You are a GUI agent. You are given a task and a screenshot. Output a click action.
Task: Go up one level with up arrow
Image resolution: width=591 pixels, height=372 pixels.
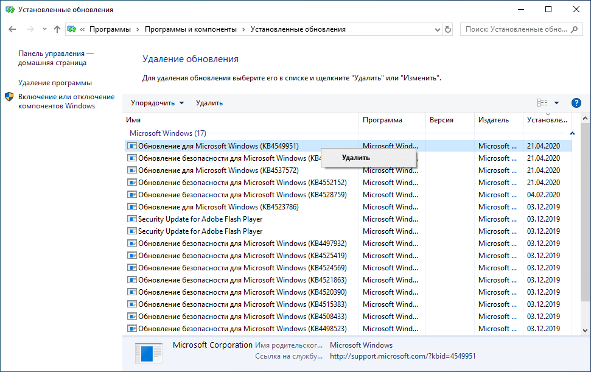[57, 29]
